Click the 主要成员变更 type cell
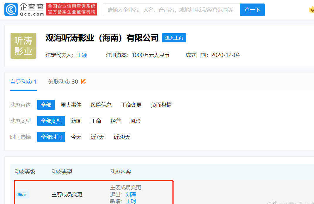This screenshot has height=204, width=314. 67,194
